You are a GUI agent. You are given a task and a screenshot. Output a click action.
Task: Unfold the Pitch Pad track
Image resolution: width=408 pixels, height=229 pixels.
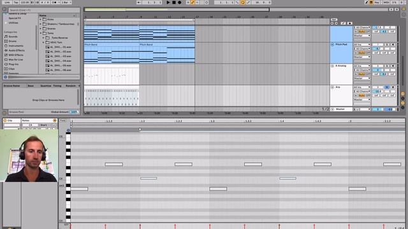point(332,45)
